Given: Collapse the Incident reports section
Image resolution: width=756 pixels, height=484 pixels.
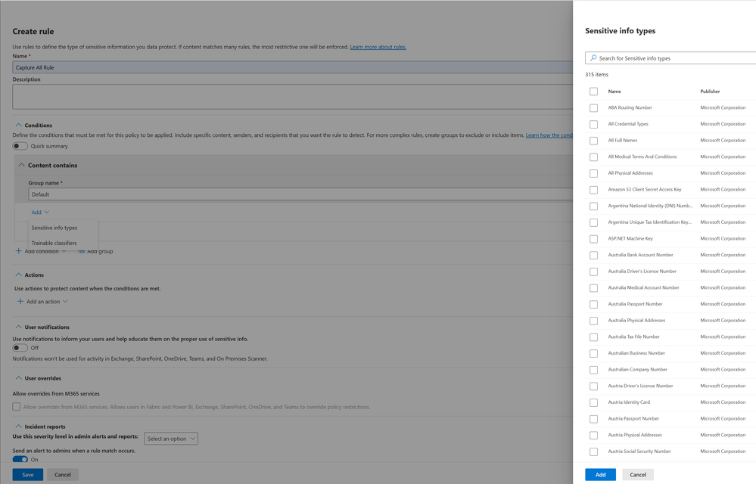Looking at the screenshot, I should (x=18, y=427).
